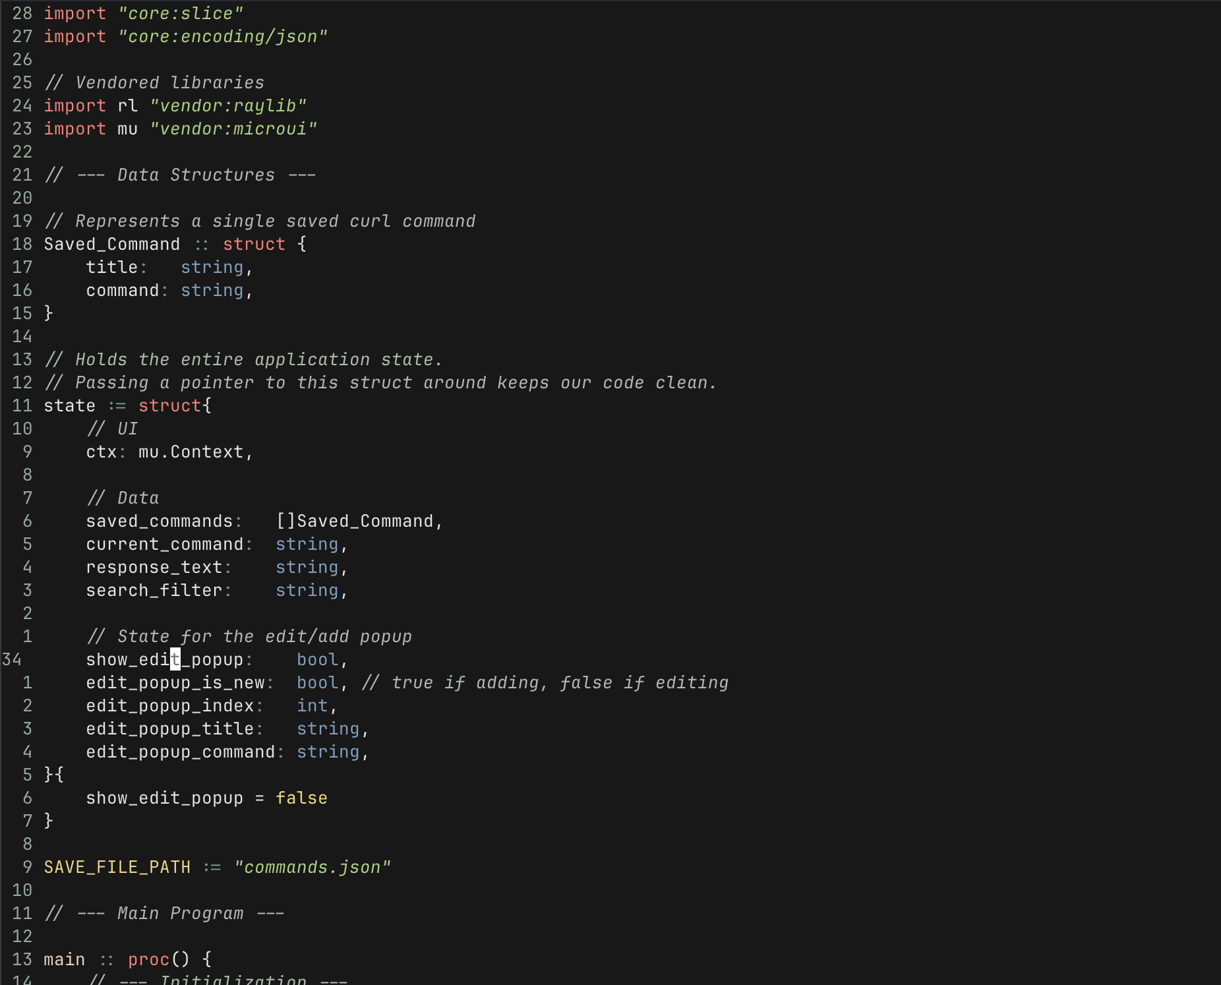Click relative line number 28 at top
The width and height of the screenshot is (1221, 985).
click(x=22, y=13)
